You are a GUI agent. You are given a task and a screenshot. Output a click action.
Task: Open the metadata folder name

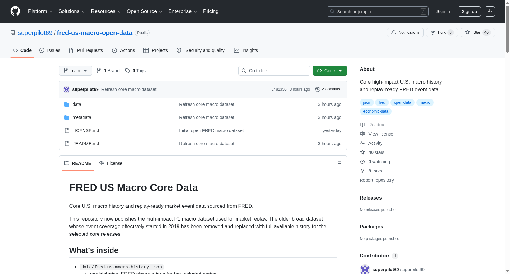point(82,117)
